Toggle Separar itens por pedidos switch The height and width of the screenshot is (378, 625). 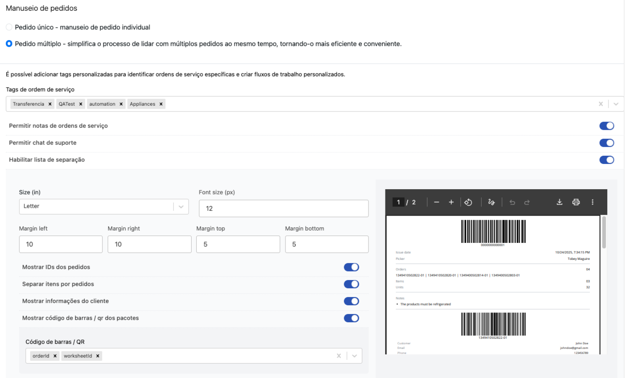click(x=351, y=284)
